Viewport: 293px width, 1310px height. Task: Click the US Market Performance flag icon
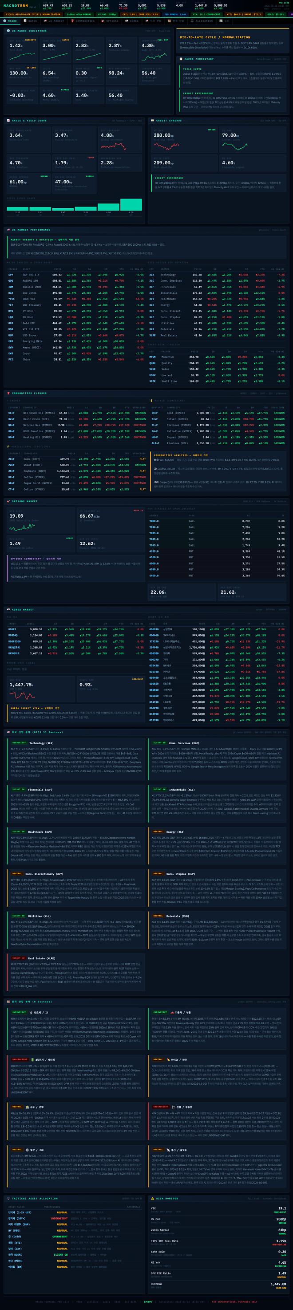pos(8,230)
